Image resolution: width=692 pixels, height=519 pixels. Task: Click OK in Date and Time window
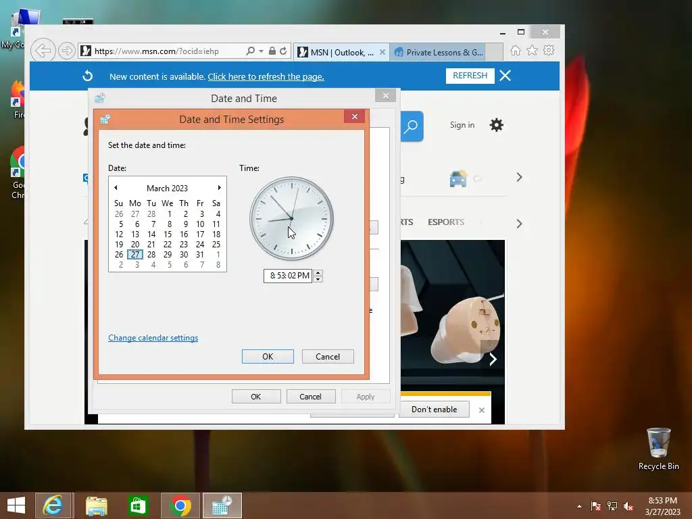[x=256, y=396]
